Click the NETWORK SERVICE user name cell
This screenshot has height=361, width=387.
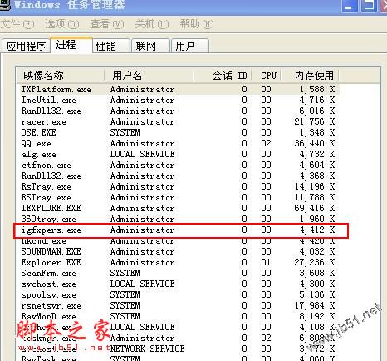(147, 349)
